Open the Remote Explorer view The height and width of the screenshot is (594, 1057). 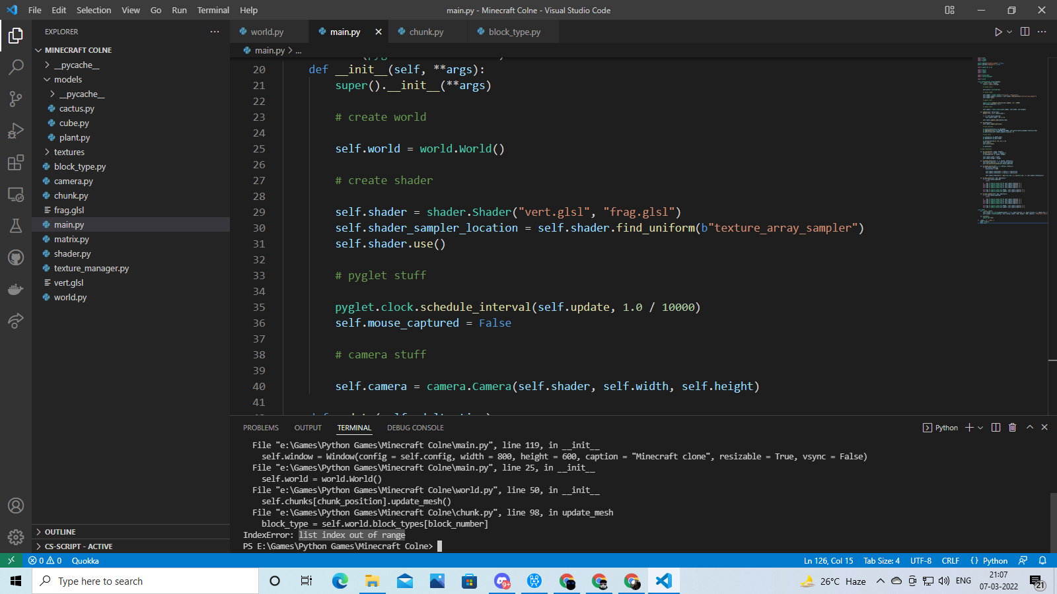click(16, 194)
